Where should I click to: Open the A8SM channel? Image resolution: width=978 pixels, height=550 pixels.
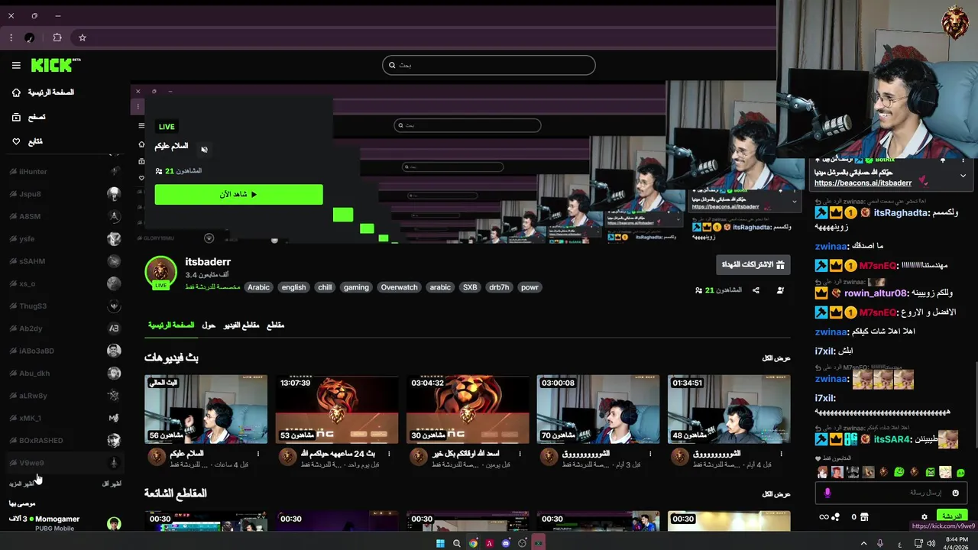click(65, 216)
